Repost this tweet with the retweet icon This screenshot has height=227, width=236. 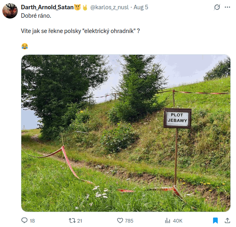pyautogui.click(x=72, y=221)
